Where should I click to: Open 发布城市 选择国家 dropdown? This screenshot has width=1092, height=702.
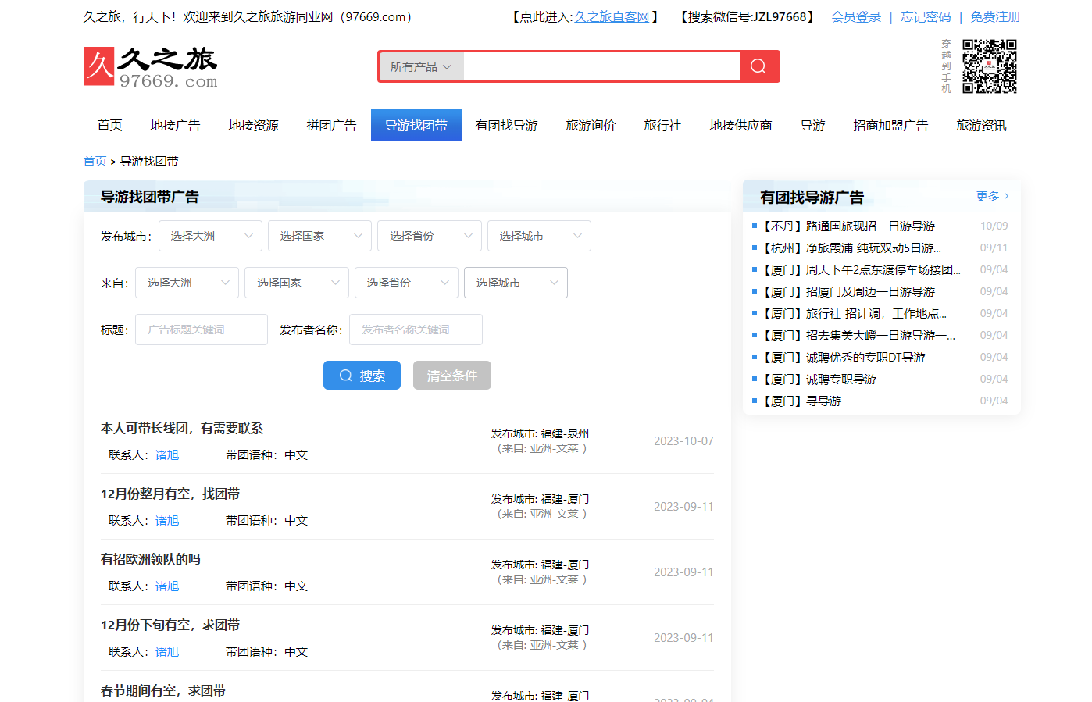pos(320,236)
